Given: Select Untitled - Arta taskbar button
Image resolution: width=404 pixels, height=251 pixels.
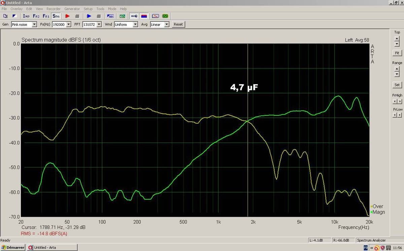Looking at the screenshot, I should (52, 247).
